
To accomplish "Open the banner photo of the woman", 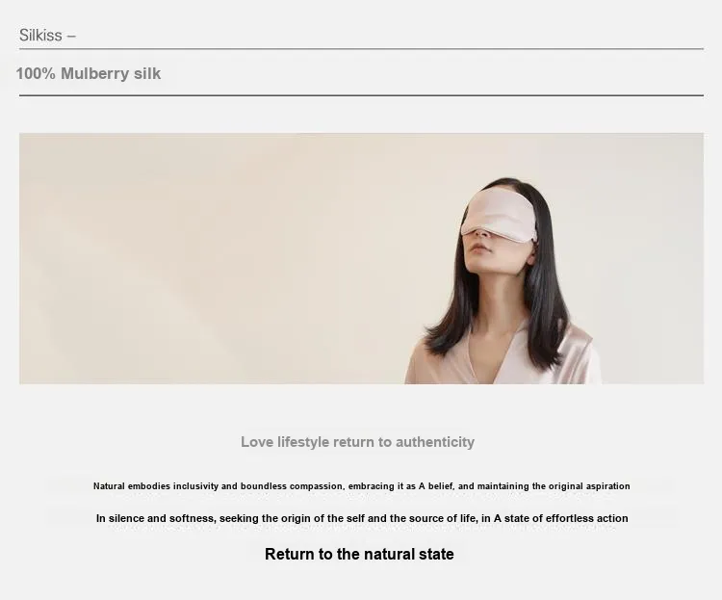I will click(361, 258).
